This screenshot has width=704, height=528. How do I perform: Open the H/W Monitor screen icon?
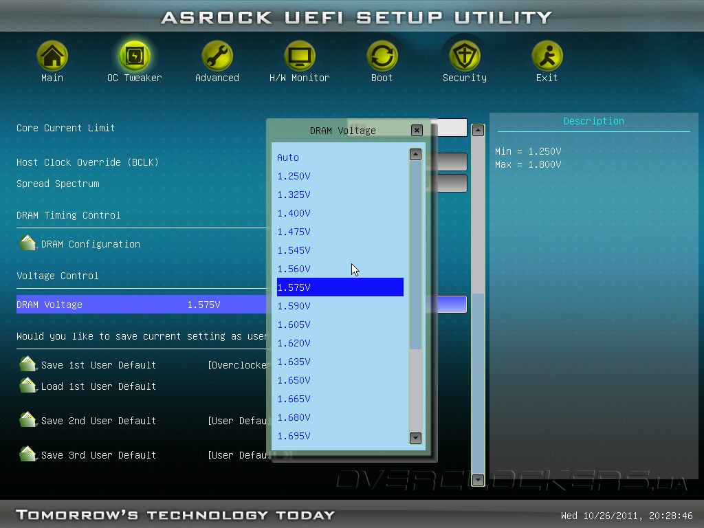click(300, 56)
